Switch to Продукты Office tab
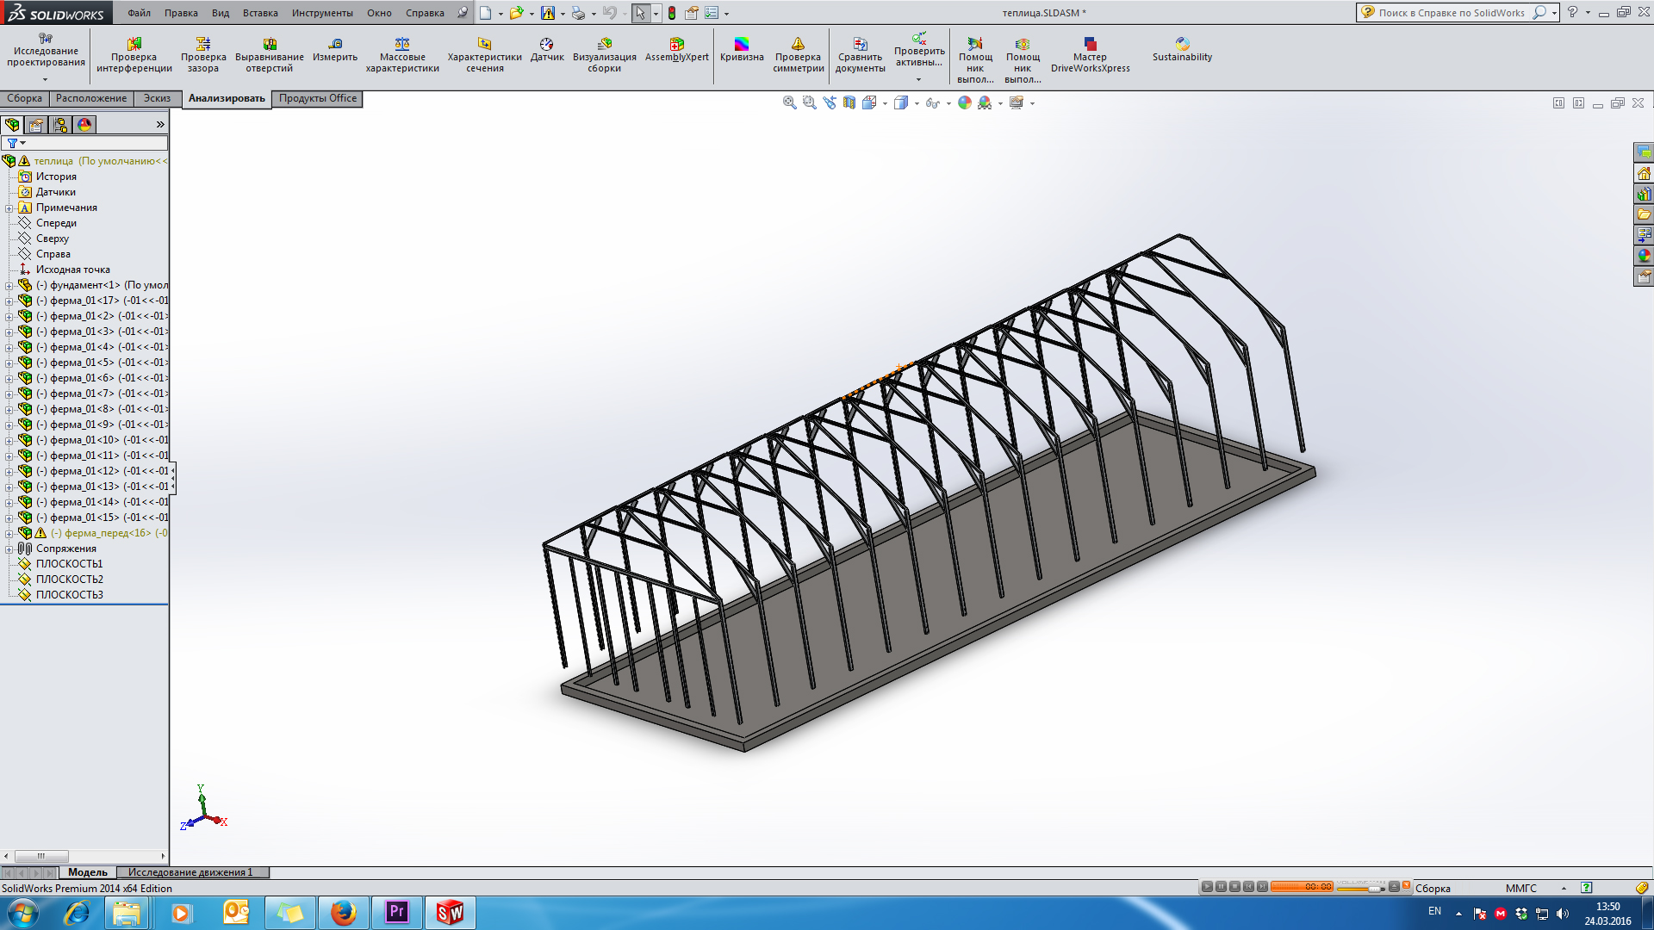This screenshot has height=930, width=1654. pos(318,98)
